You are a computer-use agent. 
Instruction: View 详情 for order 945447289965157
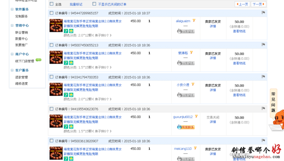213,26
